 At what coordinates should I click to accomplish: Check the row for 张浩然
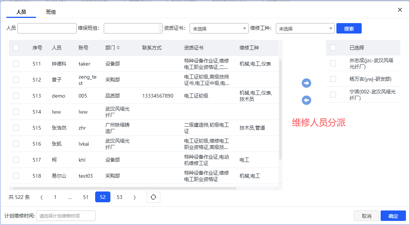16,127
